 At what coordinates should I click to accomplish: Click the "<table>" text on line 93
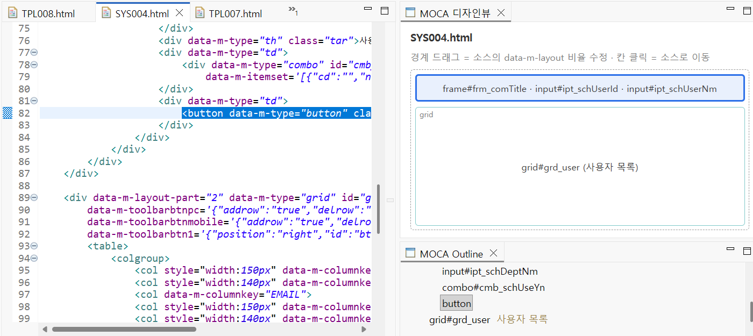[108, 246]
